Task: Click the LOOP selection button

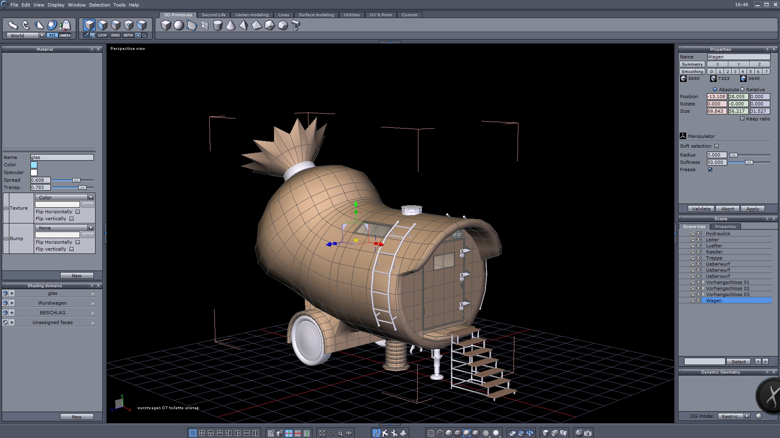Action: pyautogui.click(x=102, y=35)
